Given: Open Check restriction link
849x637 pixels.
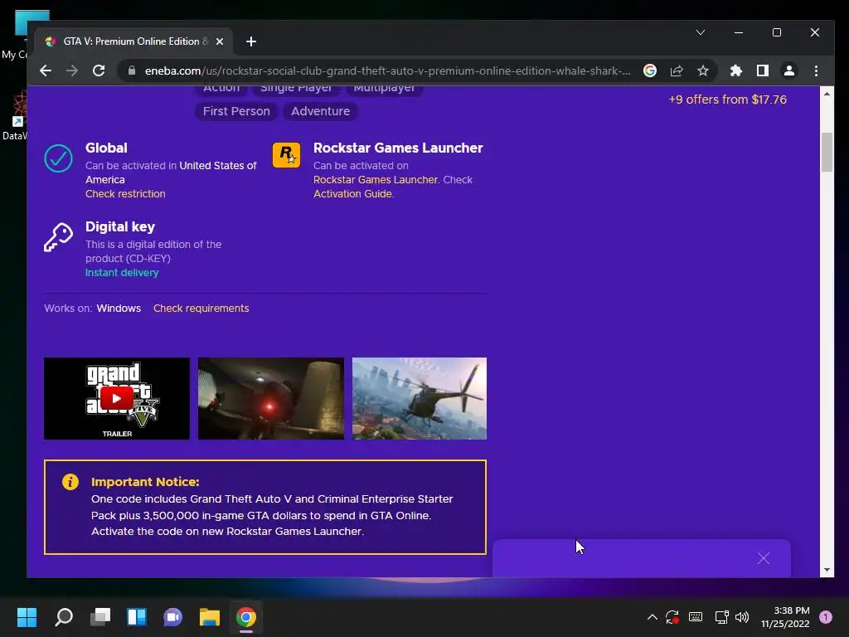Looking at the screenshot, I should (x=125, y=194).
